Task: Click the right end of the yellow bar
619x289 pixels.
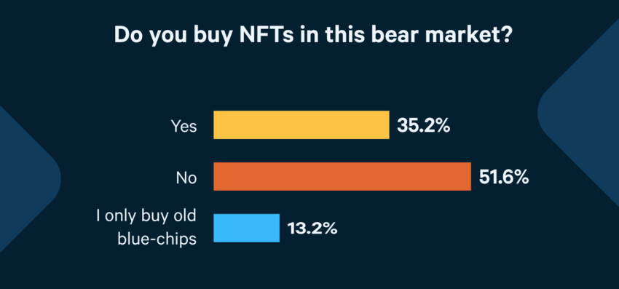Action: 387,124
